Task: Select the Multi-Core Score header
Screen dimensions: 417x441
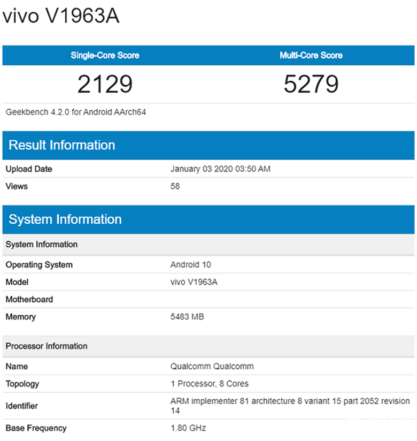Action: [x=311, y=55]
